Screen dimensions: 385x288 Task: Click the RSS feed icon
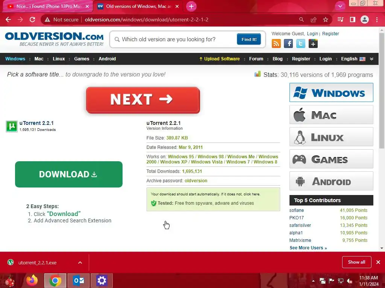coord(276,43)
